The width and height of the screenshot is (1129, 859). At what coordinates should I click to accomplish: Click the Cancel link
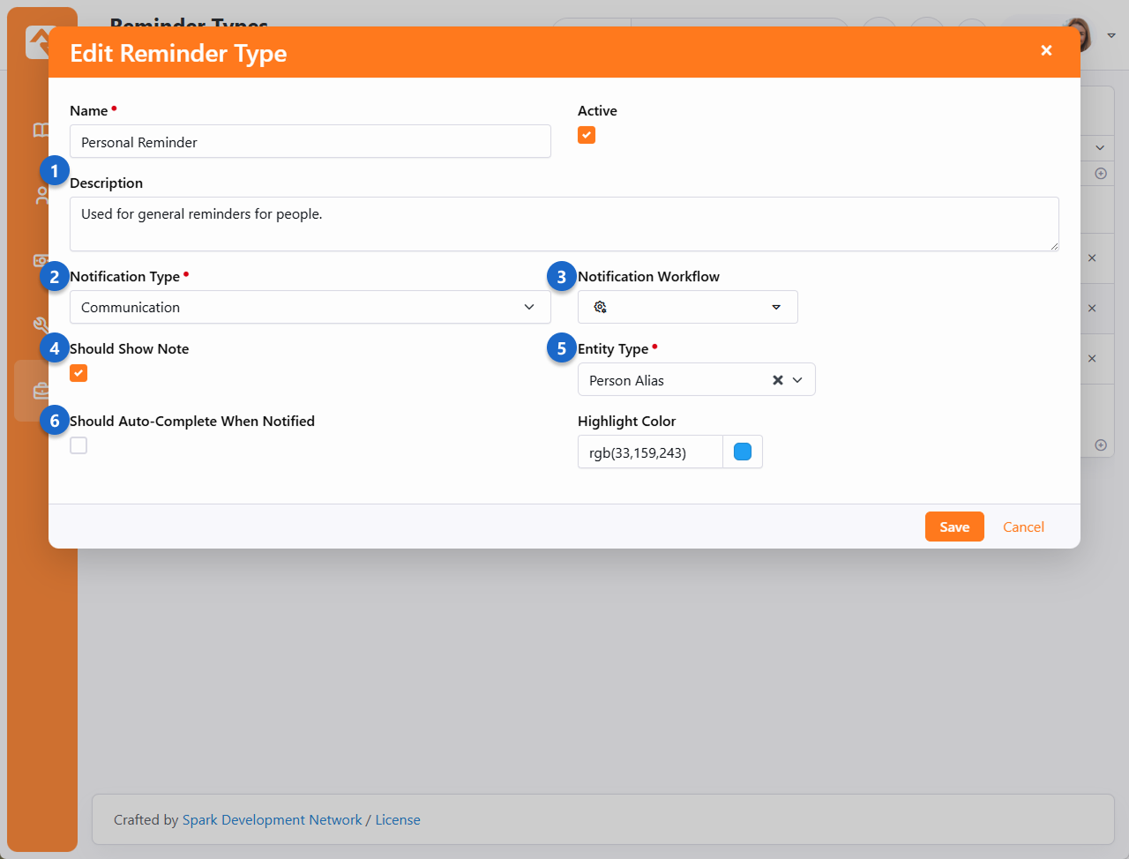coord(1023,527)
